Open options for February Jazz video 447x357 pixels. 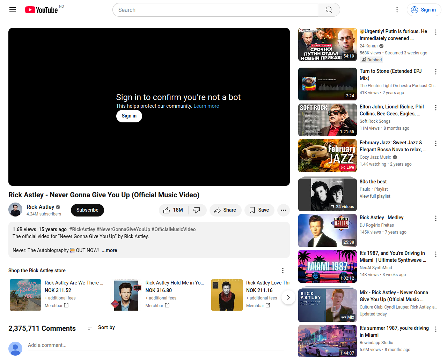436,143
